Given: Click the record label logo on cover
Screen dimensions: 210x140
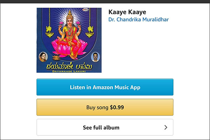Looking at the screenshot, I should (x=85, y=10).
